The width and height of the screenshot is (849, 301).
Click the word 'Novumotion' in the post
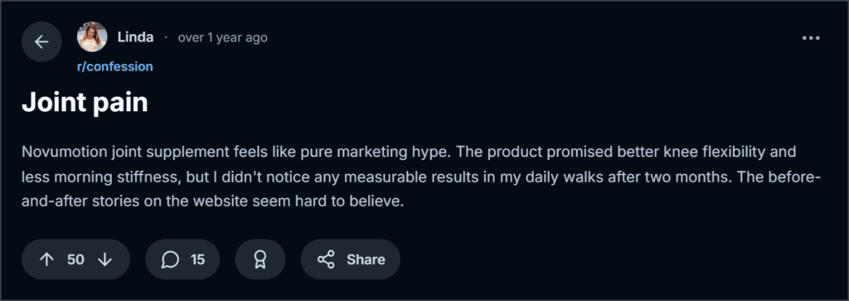coord(58,152)
